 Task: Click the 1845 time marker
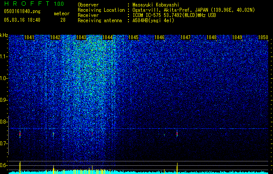coord(133,37)
